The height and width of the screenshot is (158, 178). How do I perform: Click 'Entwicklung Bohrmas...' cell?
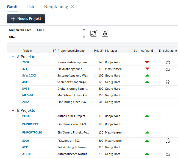pyautogui.click(x=73, y=147)
